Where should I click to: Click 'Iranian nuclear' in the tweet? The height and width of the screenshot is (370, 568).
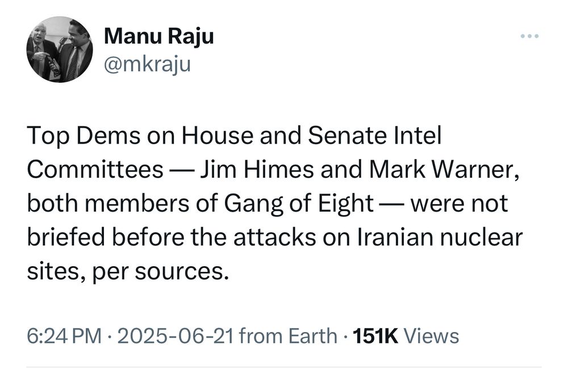coord(440,237)
